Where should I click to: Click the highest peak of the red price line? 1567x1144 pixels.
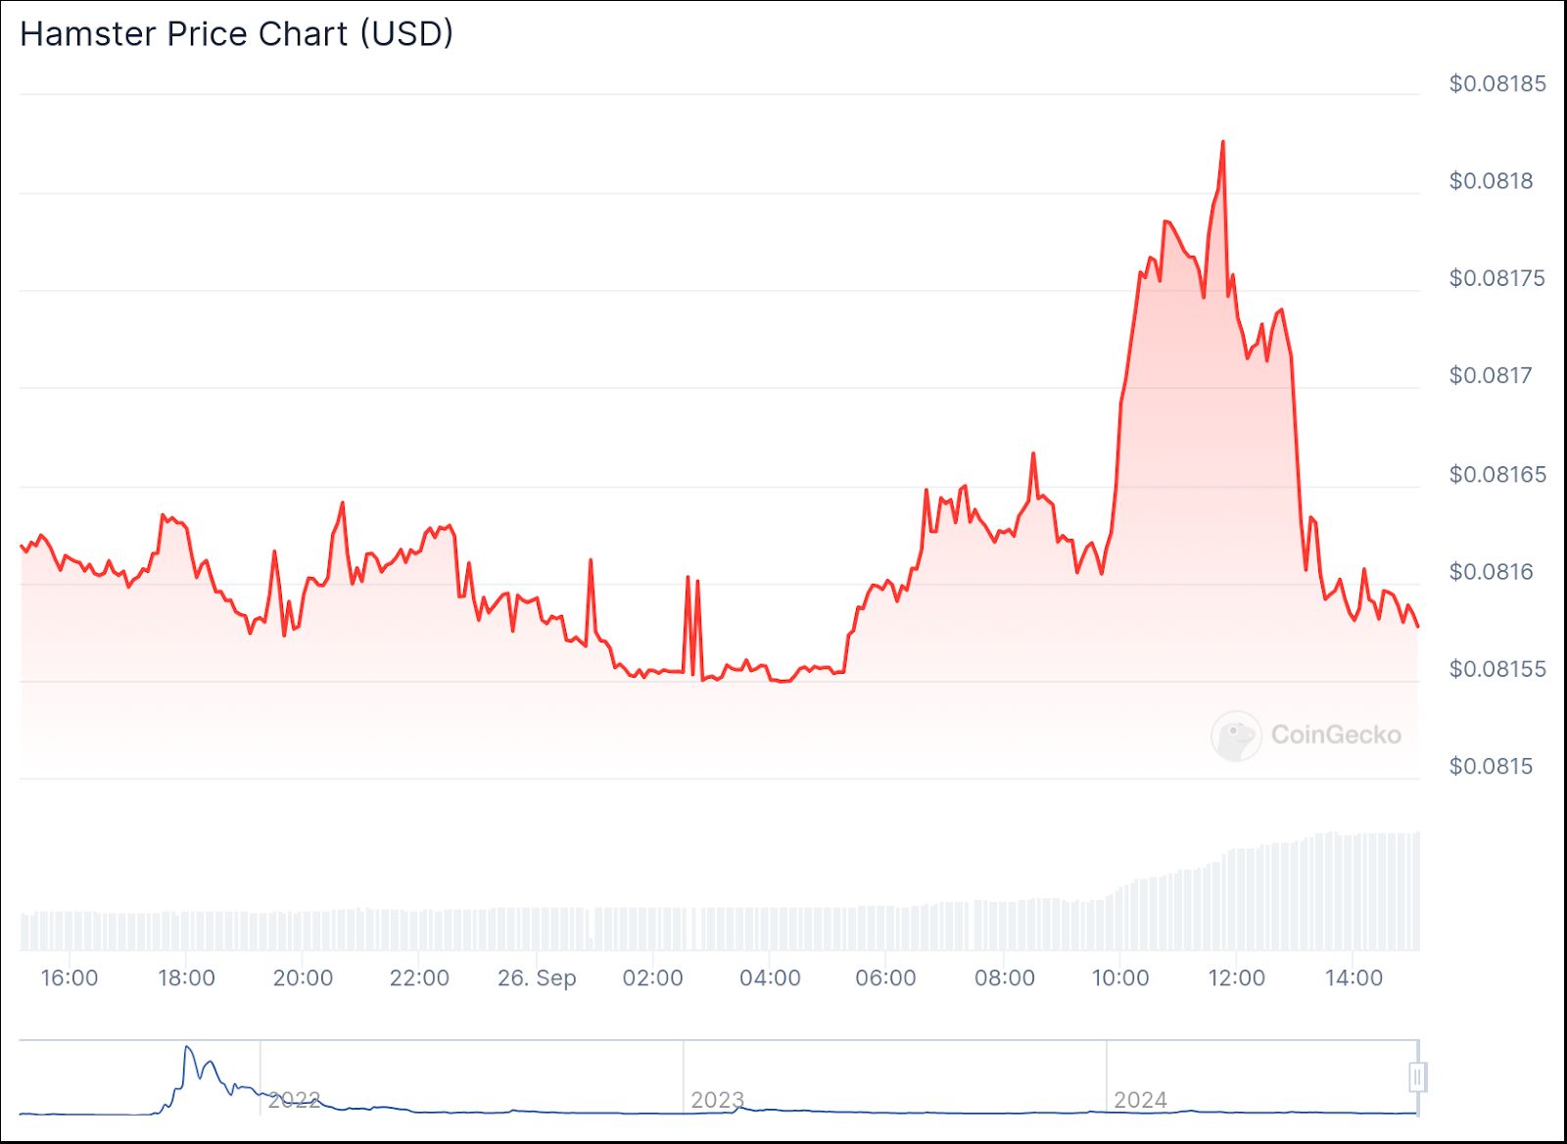pos(1222,143)
